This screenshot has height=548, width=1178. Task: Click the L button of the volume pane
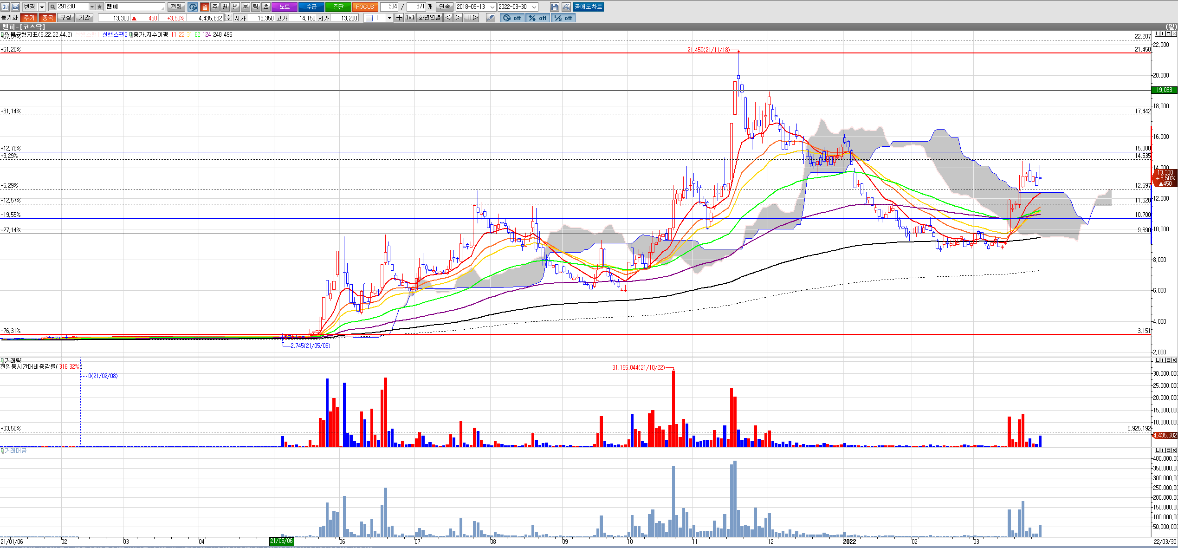[x=1158, y=360]
